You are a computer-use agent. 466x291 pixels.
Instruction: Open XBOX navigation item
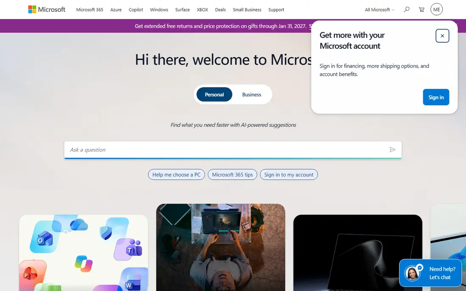(x=202, y=10)
